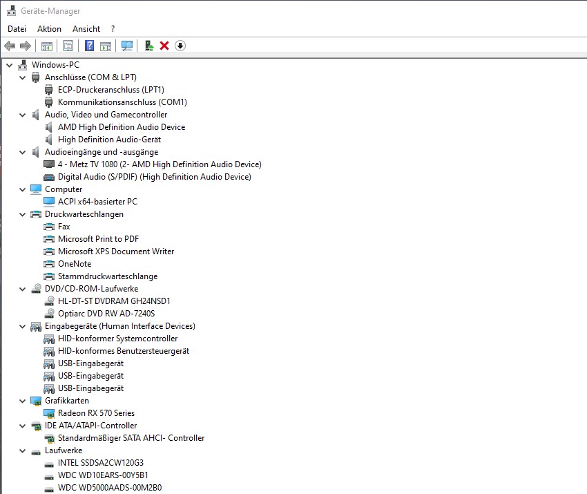
Task: Click the update driver icon with green arrow
Action: click(149, 46)
